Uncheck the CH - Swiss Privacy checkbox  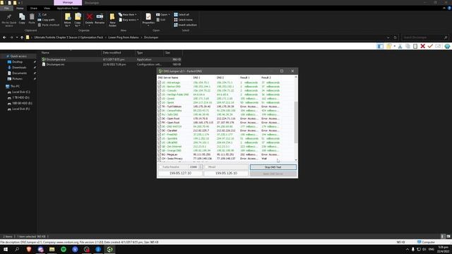coord(160,159)
